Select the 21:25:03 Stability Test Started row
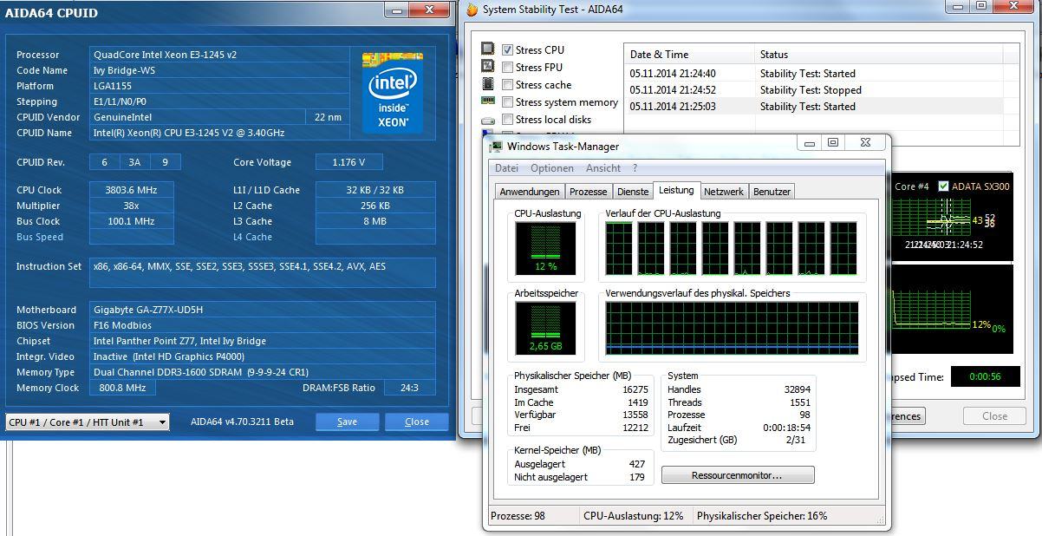This screenshot has width=1042, height=536. coord(813,107)
